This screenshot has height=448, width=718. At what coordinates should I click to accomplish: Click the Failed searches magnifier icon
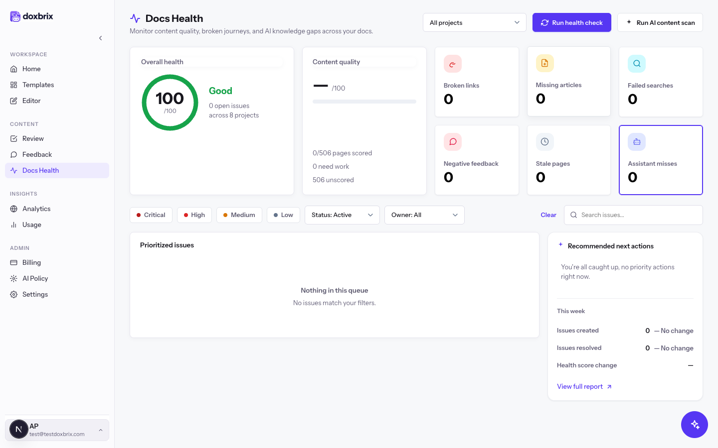tap(637, 64)
